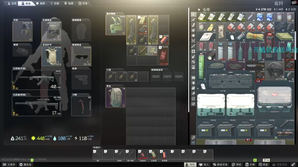Open the 商人 traders button

click(204, 164)
